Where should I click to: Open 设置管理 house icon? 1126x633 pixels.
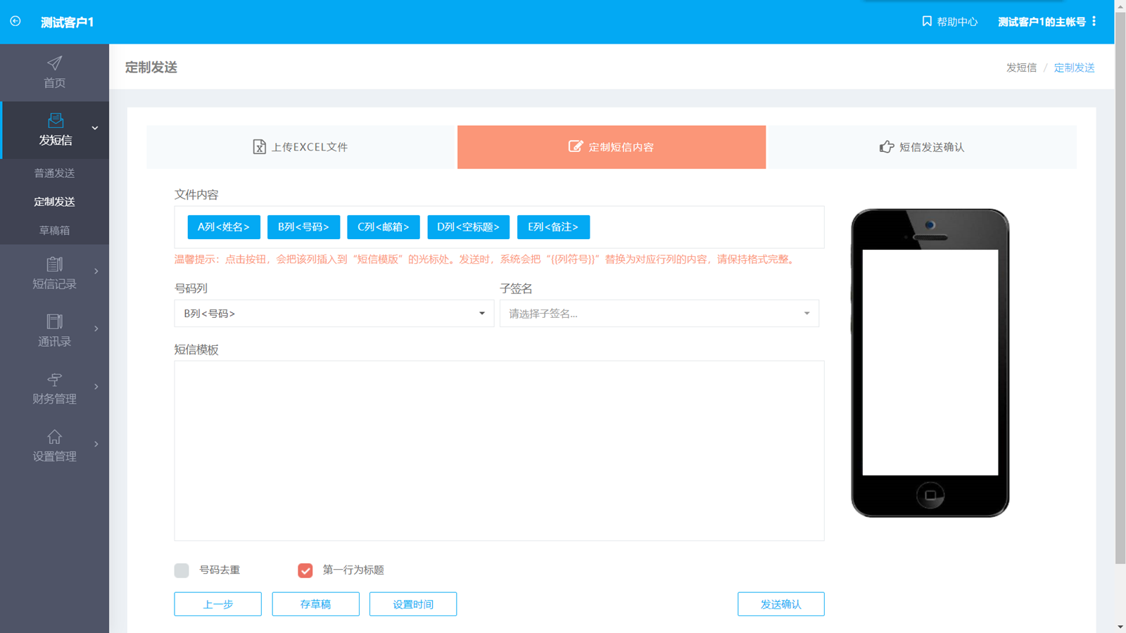click(x=54, y=437)
